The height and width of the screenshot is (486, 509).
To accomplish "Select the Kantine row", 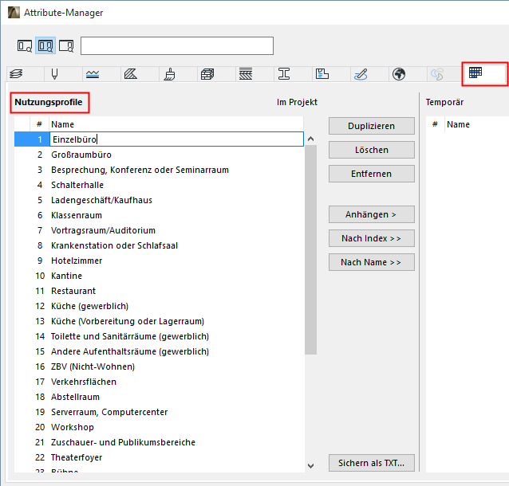I will pos(159,276).
